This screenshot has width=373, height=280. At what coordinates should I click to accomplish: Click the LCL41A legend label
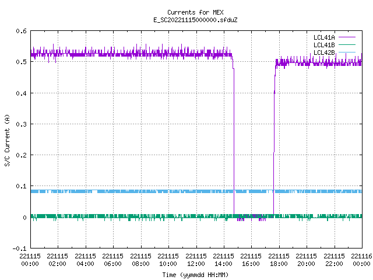coord(324,37)
